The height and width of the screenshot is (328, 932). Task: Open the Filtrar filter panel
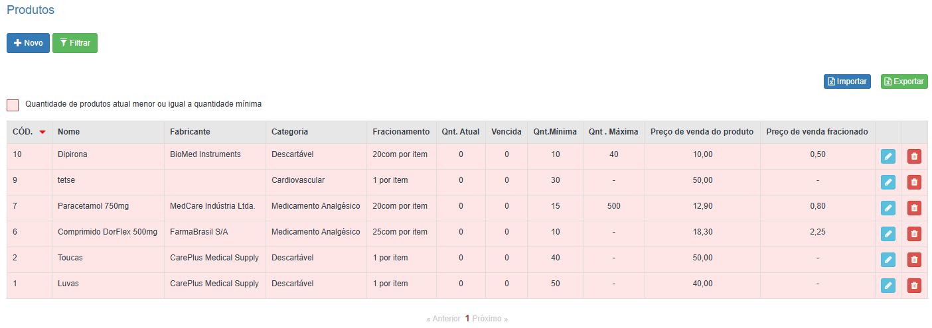click(75, 43)
